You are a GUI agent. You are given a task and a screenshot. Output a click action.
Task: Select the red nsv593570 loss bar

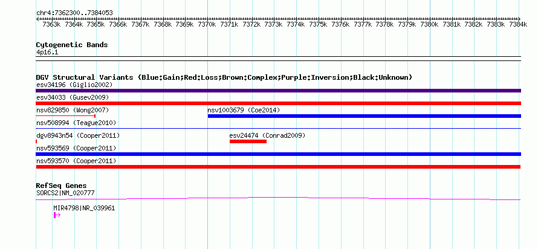pyautogui.click(x=278, y=167)
